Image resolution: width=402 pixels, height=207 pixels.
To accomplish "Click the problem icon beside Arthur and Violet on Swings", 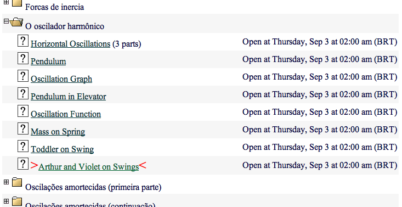I will (x=23, y=164).
